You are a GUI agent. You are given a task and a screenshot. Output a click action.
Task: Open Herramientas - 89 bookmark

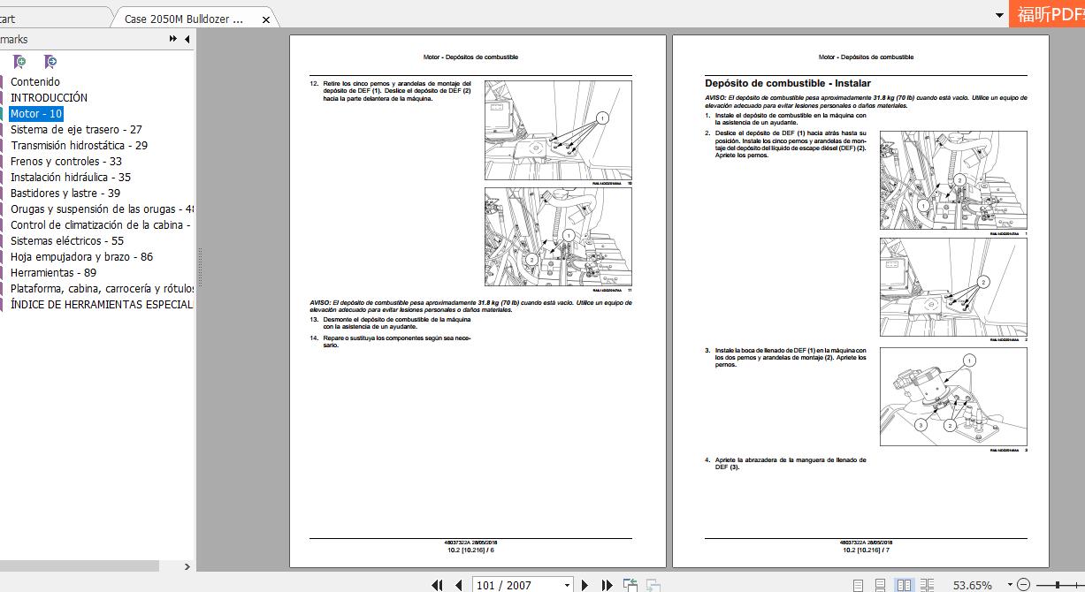53,273
